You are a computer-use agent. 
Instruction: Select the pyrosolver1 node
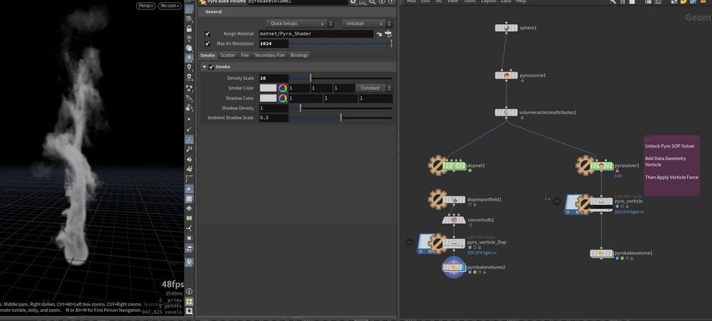[x=601, y=166]
